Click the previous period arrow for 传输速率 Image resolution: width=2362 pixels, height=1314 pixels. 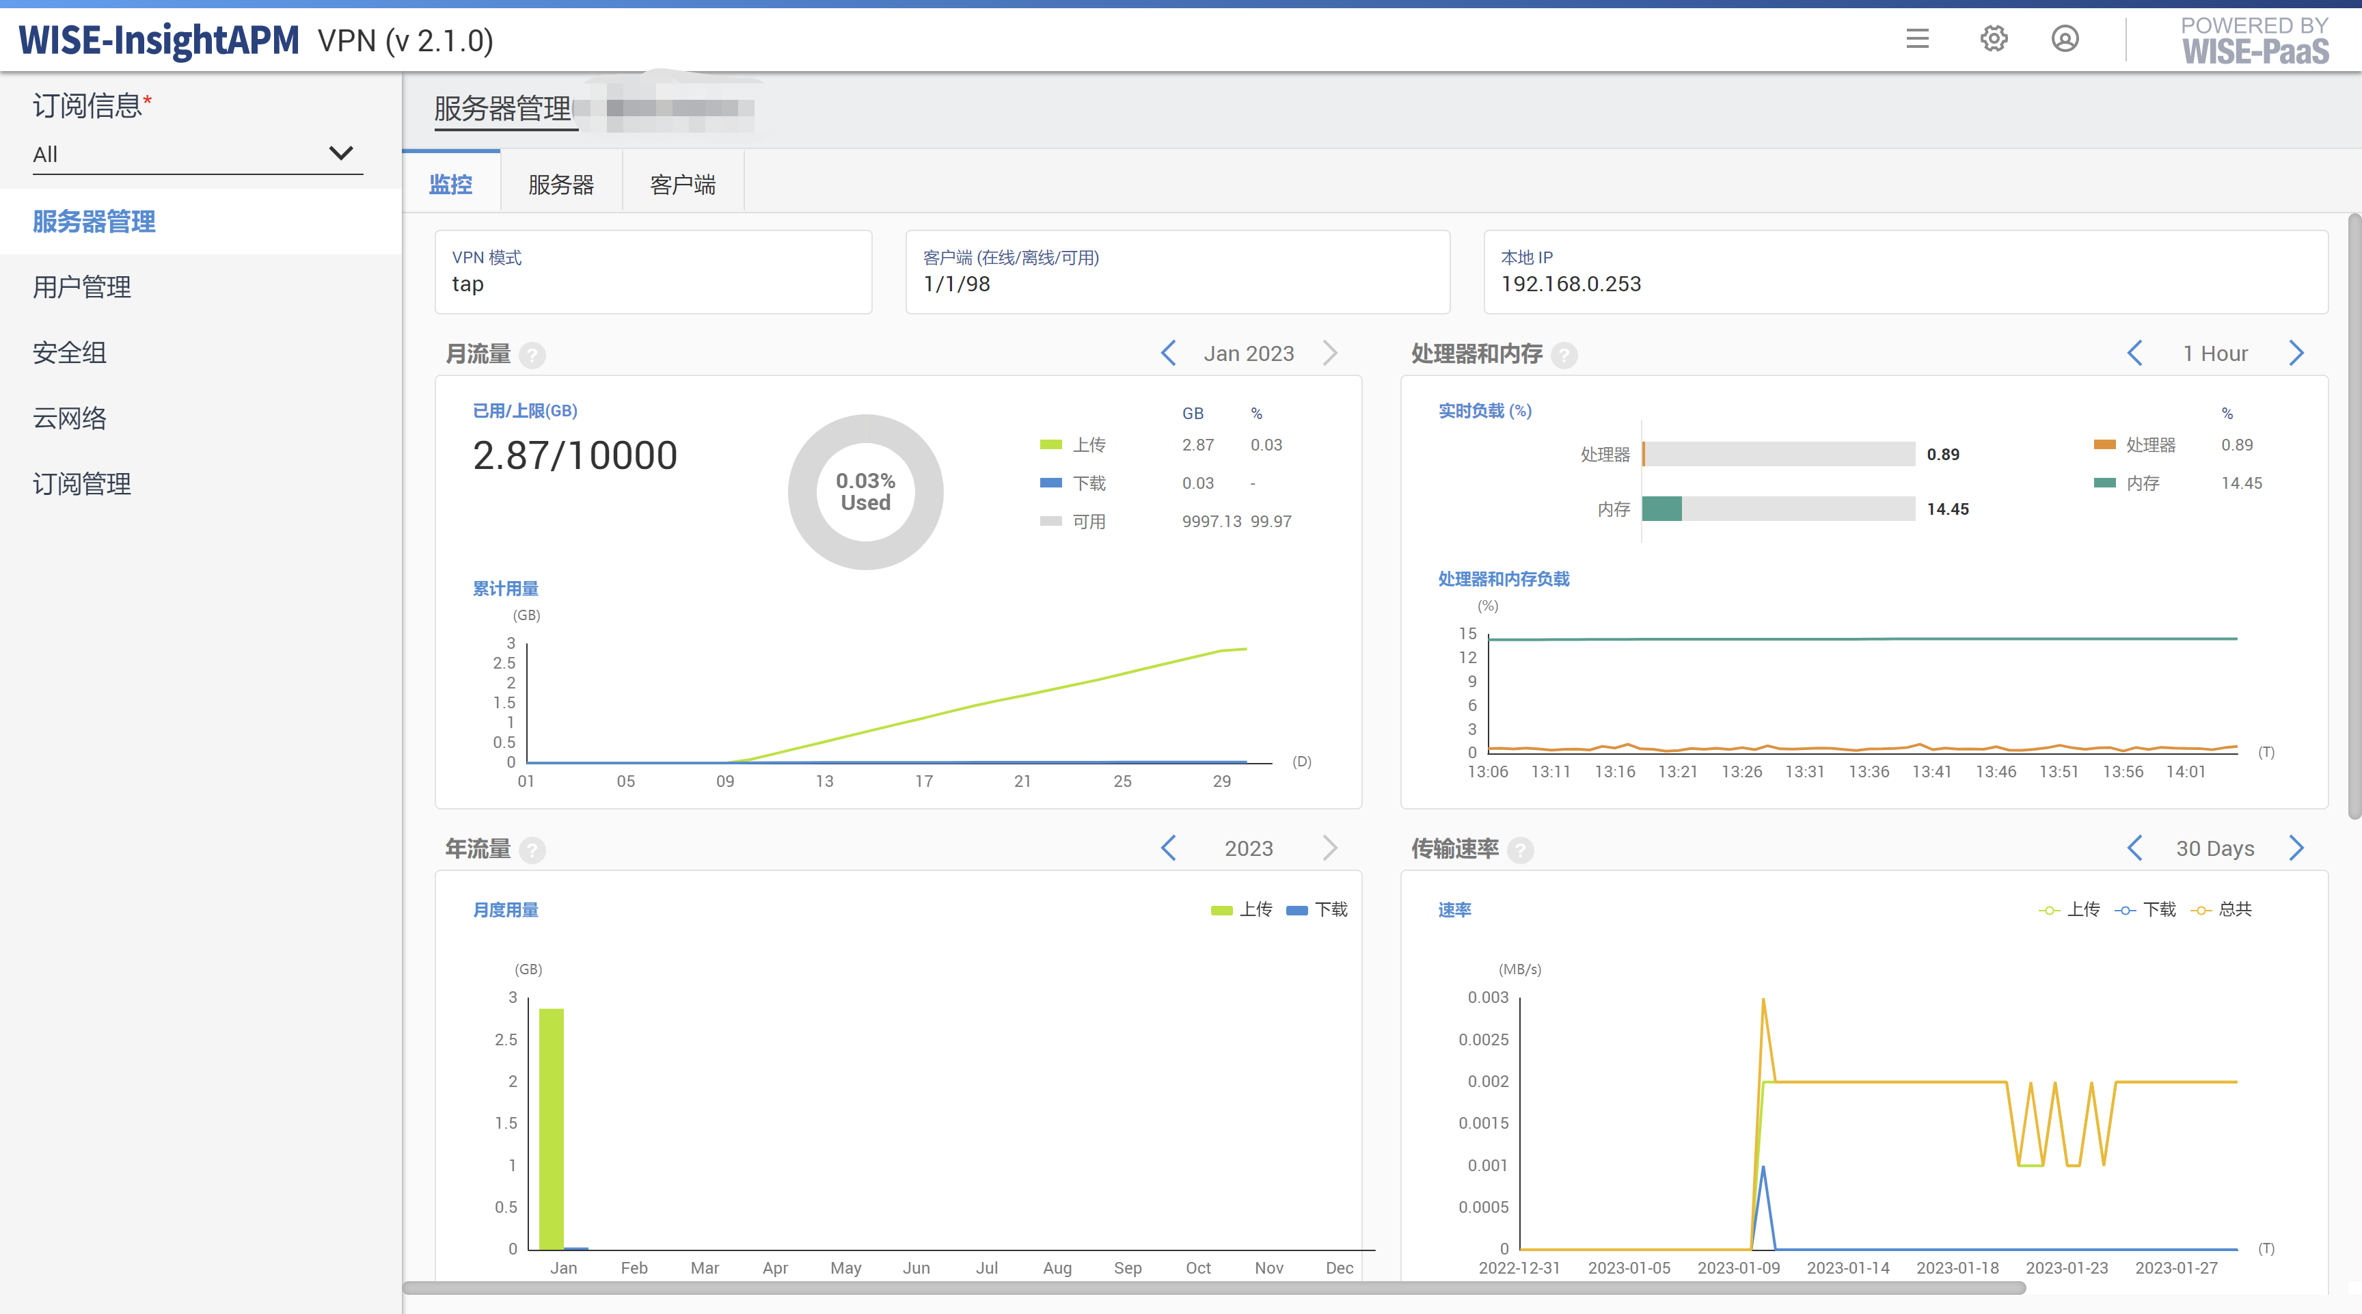click(2134, 848)
